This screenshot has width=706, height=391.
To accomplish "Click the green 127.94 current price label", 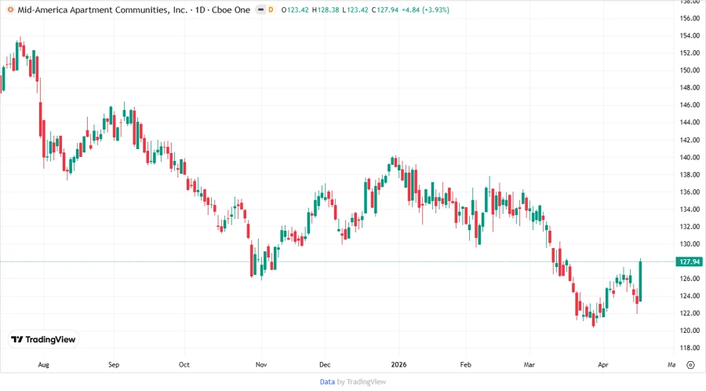I will 690,261.
